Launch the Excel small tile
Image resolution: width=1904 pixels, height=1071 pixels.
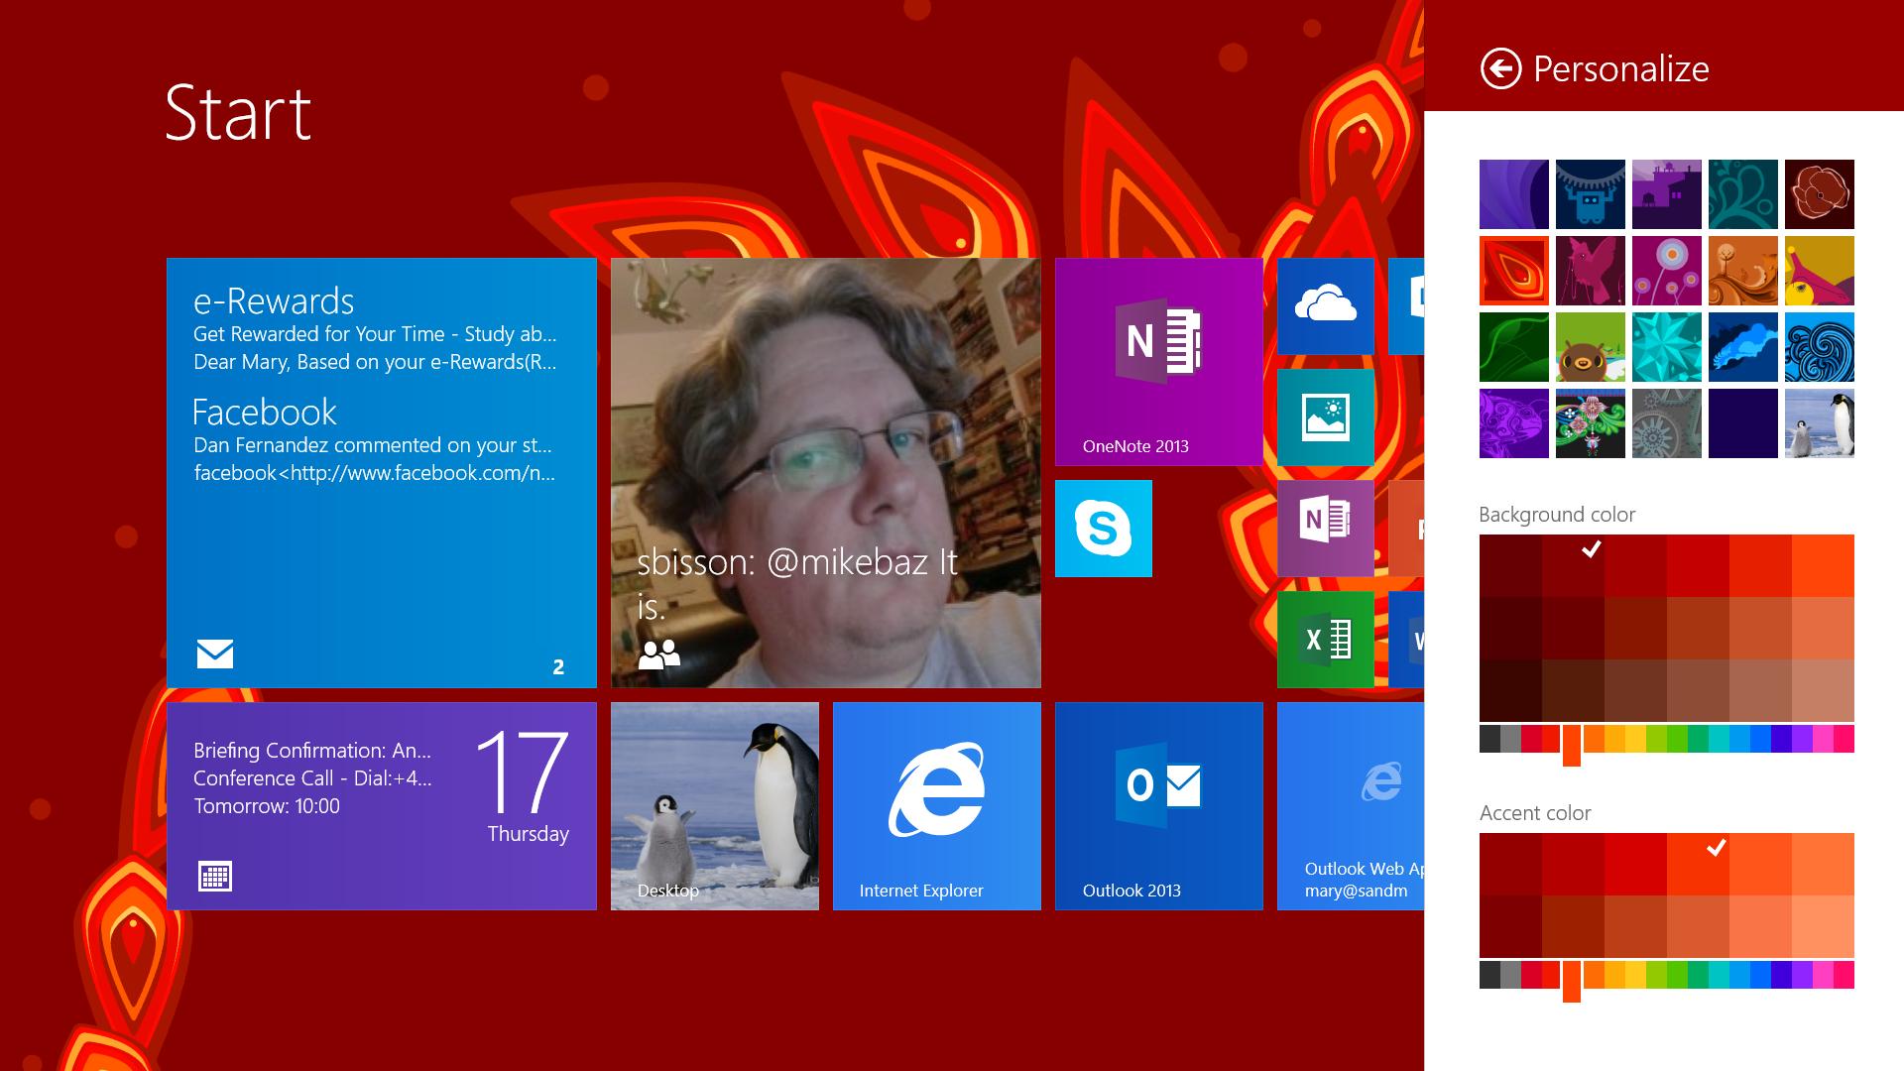1325,640
